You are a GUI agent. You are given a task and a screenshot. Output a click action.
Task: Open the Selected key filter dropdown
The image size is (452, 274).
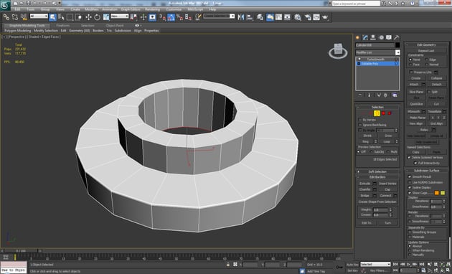tap(375, 264)
